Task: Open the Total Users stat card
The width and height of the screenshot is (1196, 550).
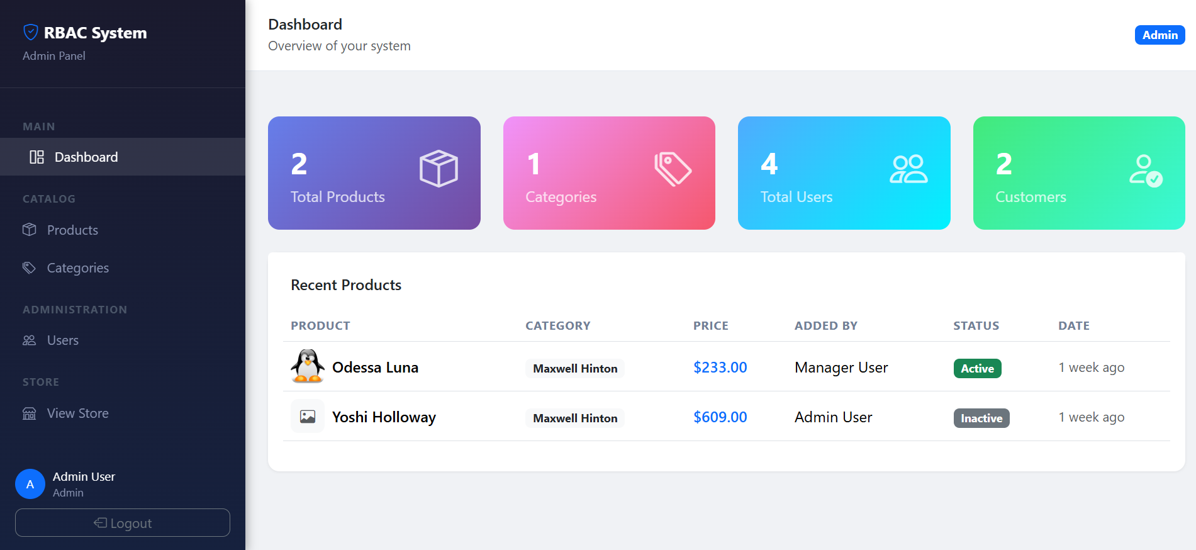Action: (x=844, y=173)
